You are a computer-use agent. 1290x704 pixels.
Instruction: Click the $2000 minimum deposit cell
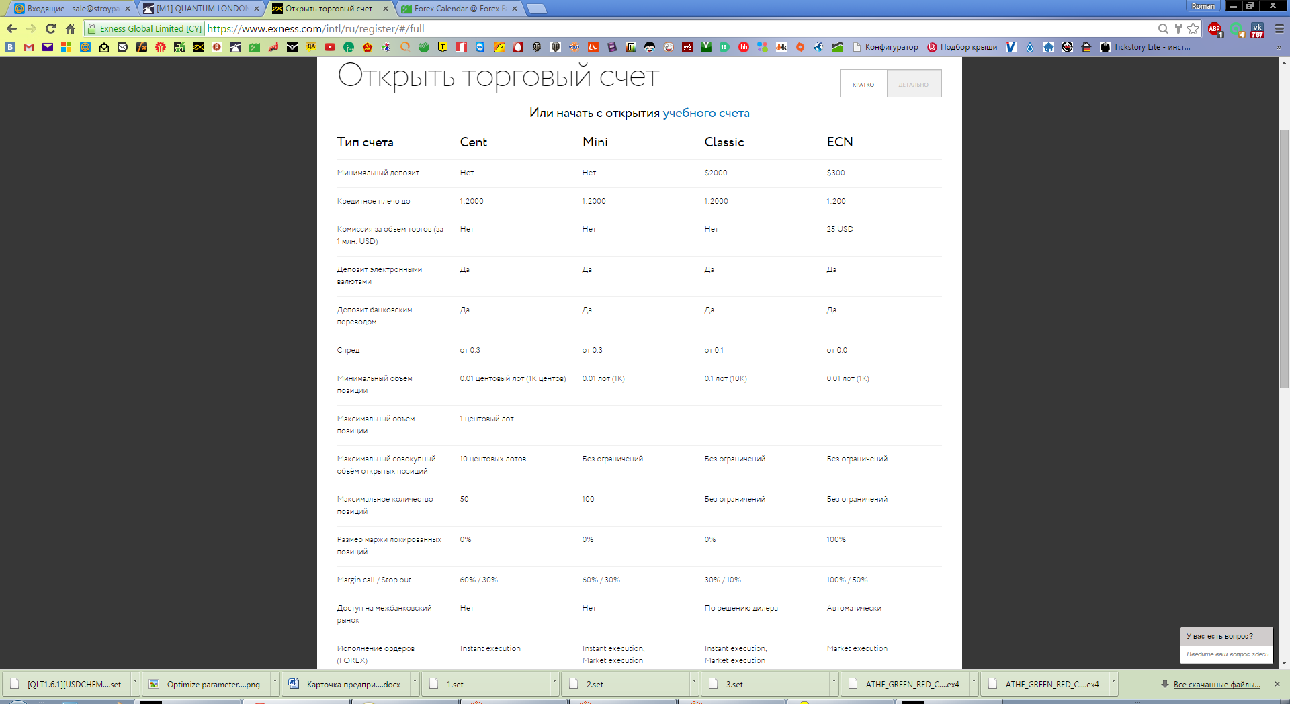(716, 173)
